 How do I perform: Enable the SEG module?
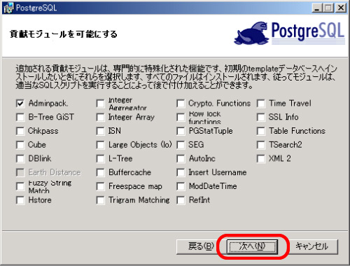point(181,145)
